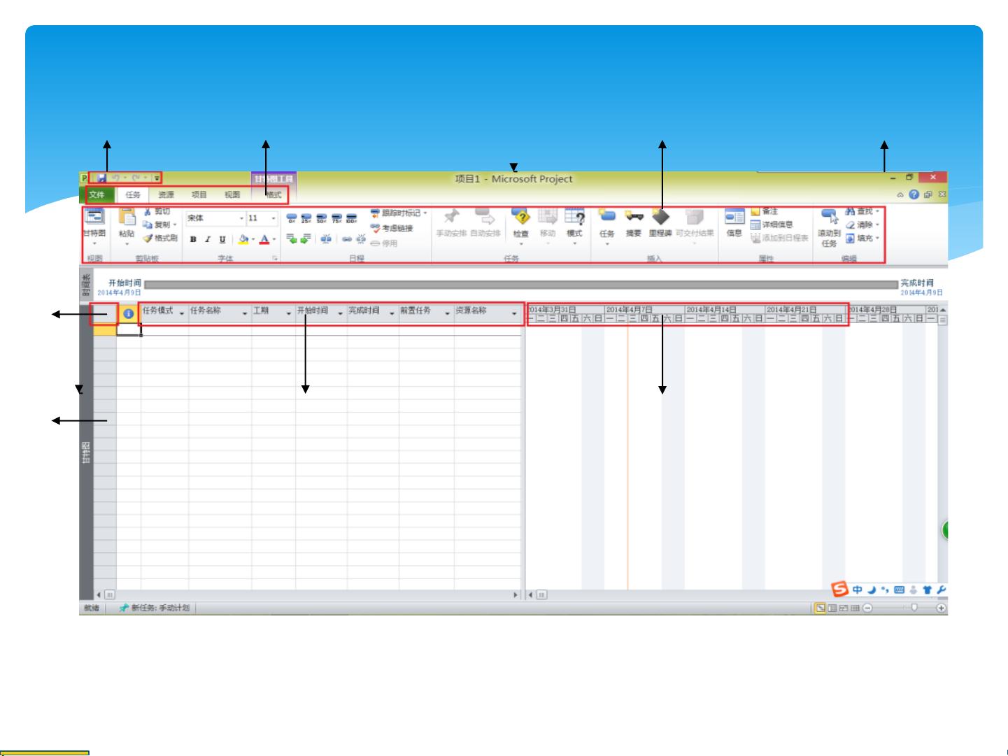This screenshot has height=756, width=1008.
Task: Click 跟踪时标记 (Mark on Track)
Action: (x=399, y=213)
